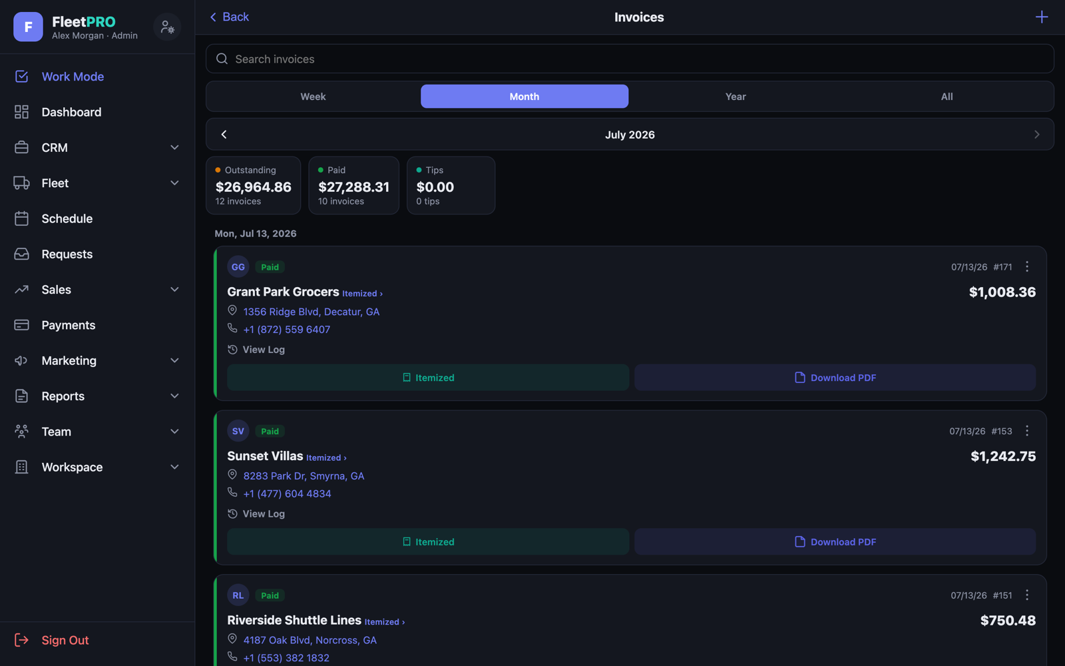Click the Team people icon
This screenshot has width=1065, height=666.
[x=21, y=432]
